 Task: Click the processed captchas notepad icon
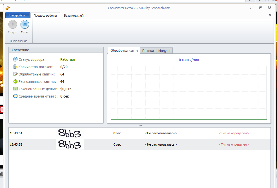tap(15, 74)
